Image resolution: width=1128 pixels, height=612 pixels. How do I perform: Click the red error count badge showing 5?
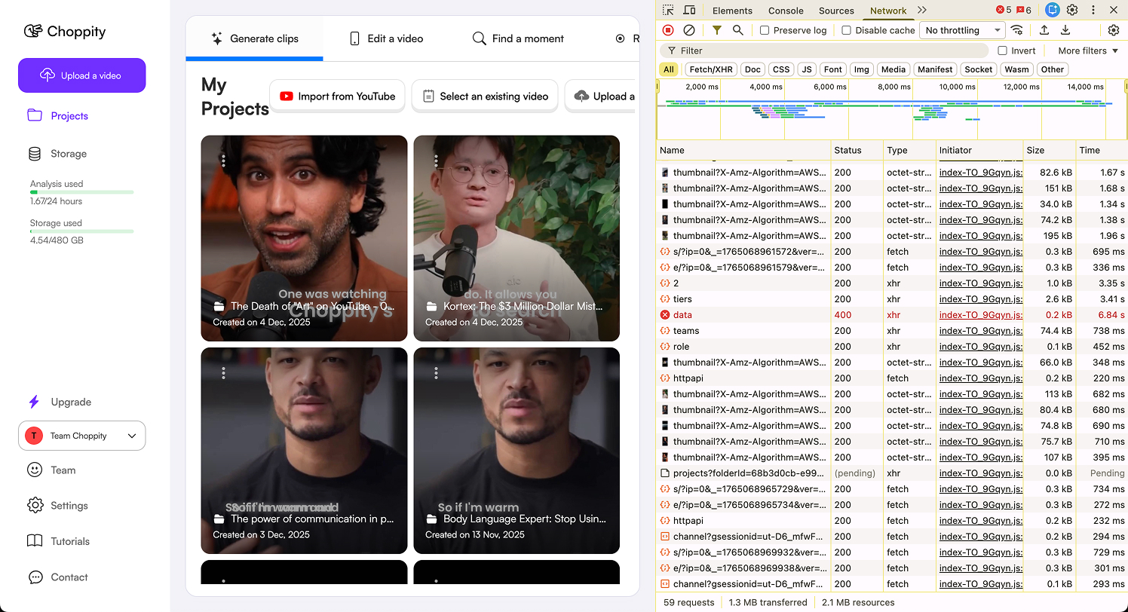(1004, 11)
